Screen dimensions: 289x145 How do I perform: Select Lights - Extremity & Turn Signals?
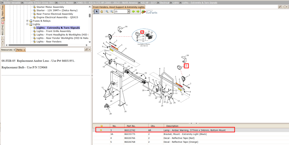58,28
